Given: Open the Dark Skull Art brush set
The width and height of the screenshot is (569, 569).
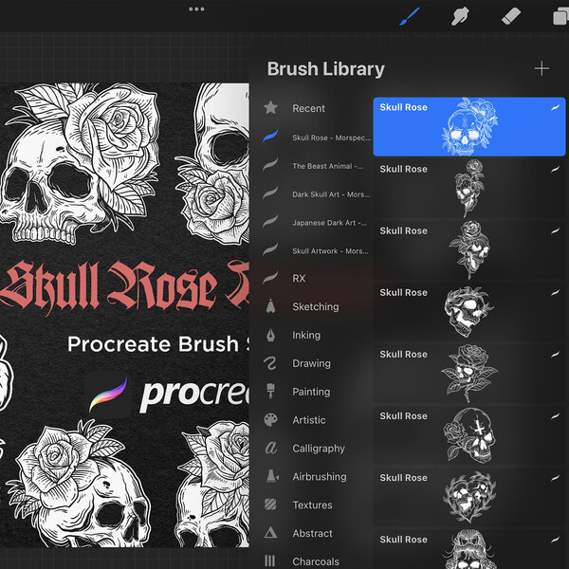Looking at the screenshot, I should 317,194.
